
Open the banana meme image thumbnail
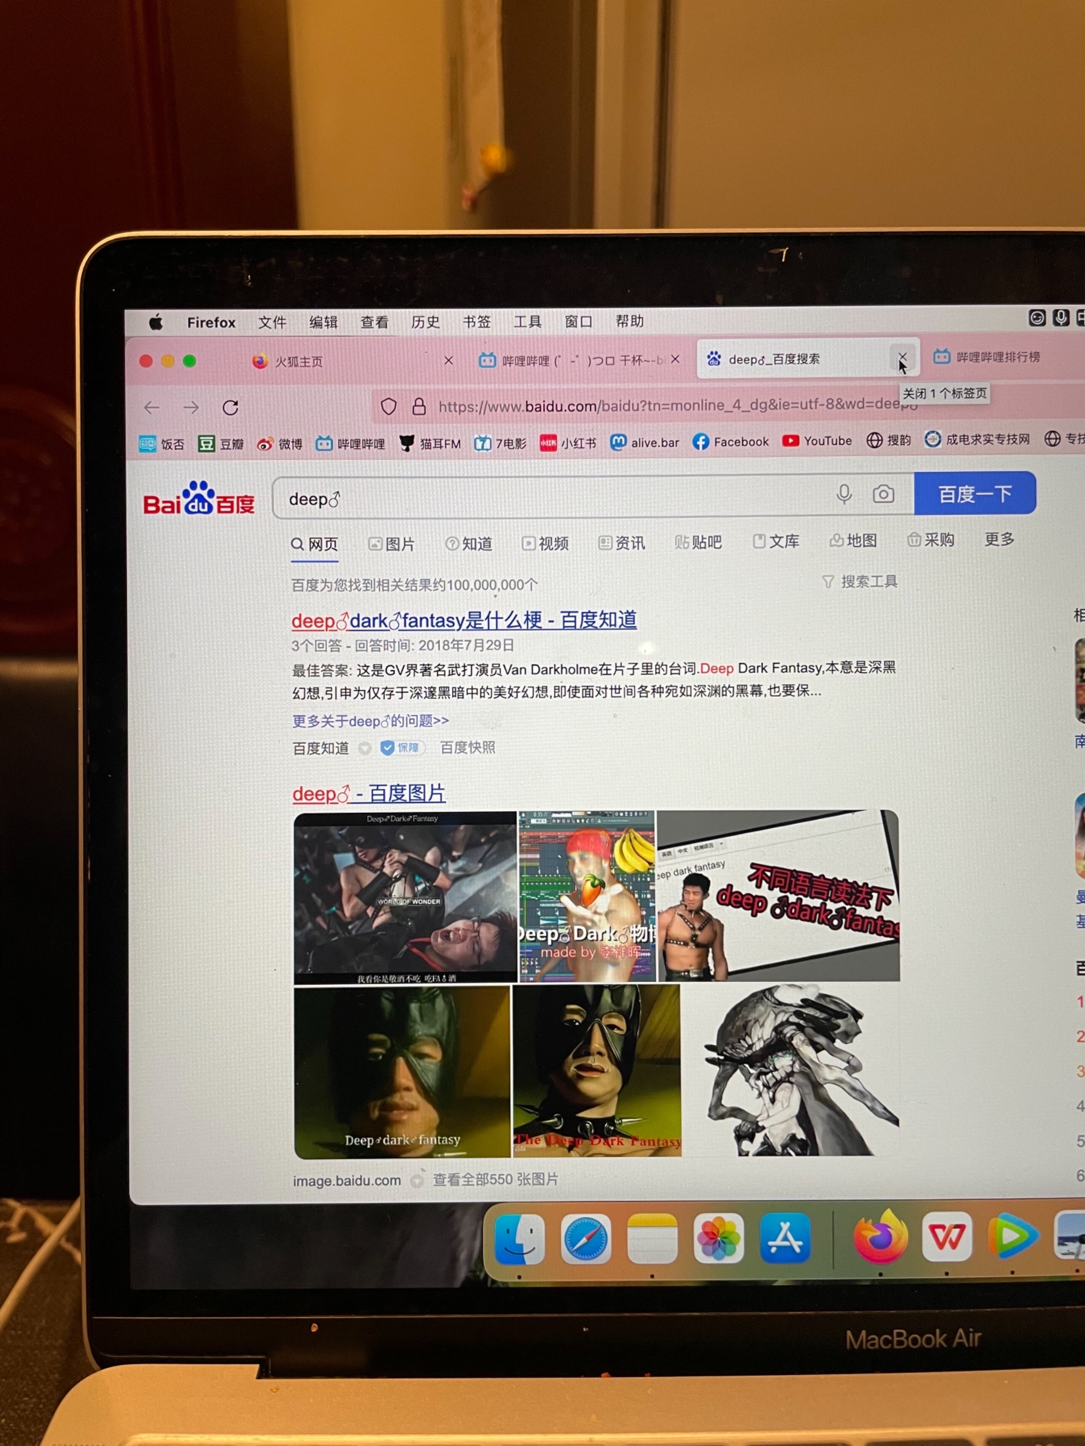587,895
